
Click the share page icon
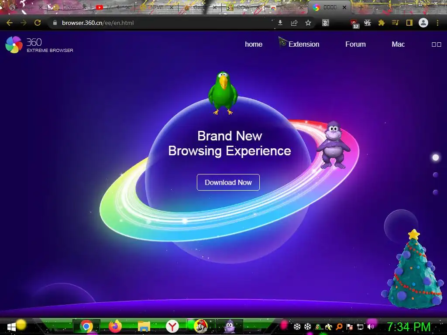pos(294,23)
